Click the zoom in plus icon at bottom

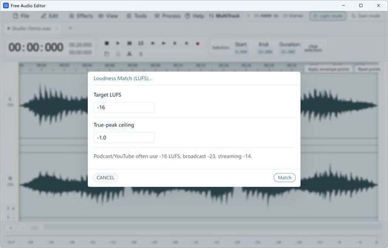click(x=11, y=228)
